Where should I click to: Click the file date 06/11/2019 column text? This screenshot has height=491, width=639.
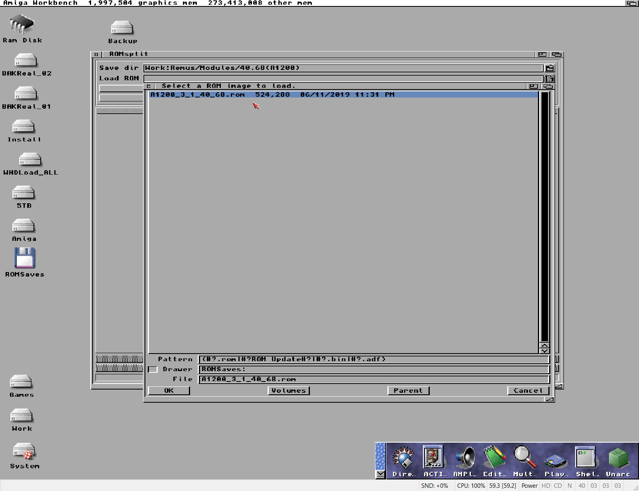coord(325,95)
